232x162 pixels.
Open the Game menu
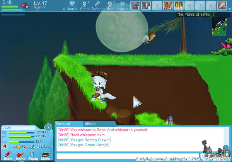(85, 5)
